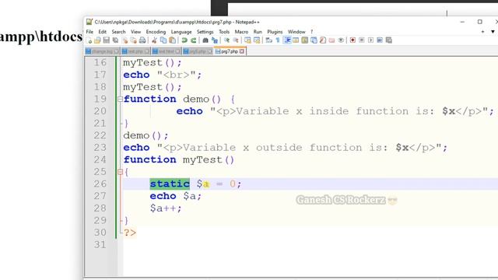Click the Playback macro icon
498x280 pixels.
pyautogui.click(x=370, y=40)
